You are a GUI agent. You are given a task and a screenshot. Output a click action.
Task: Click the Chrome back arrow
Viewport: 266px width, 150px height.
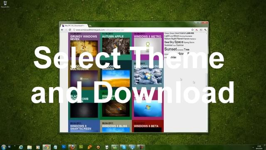point(62,30)
